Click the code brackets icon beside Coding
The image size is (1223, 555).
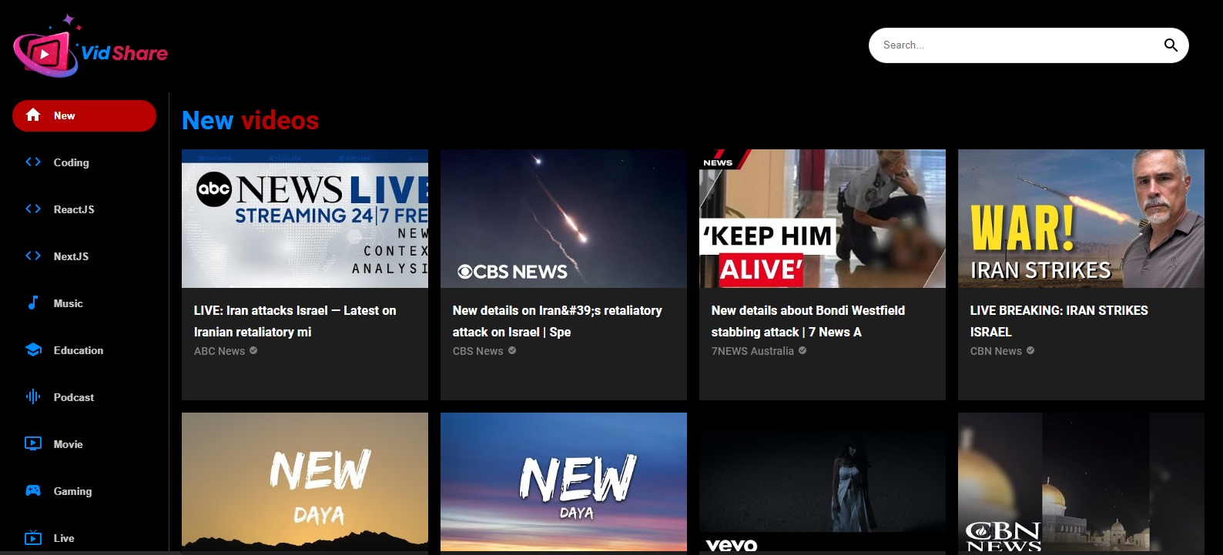click(x=33, y=162)
